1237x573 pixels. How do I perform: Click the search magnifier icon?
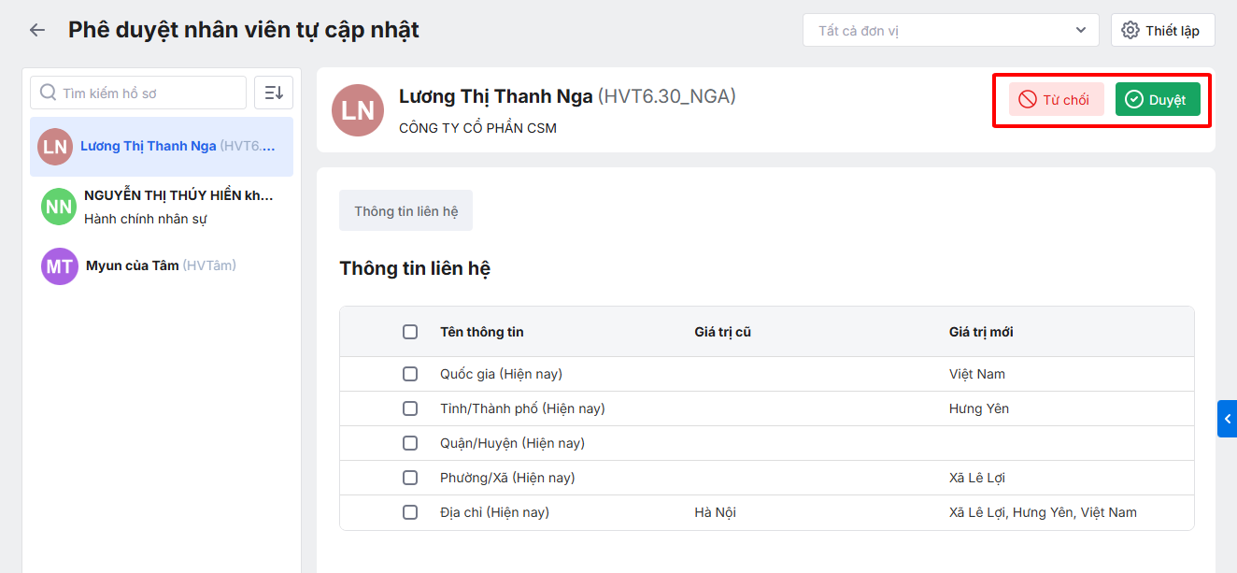pos(49,93)
